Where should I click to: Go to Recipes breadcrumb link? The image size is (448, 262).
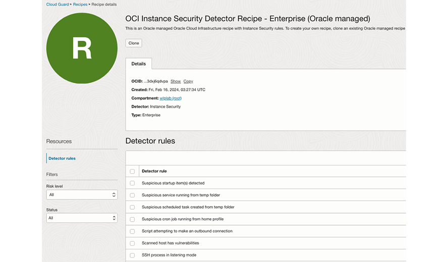pos(80,4)
